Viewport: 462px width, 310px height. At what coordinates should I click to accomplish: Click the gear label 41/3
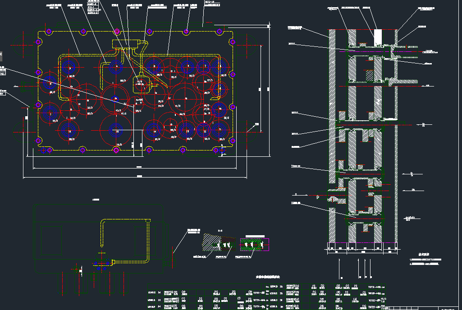178,106
